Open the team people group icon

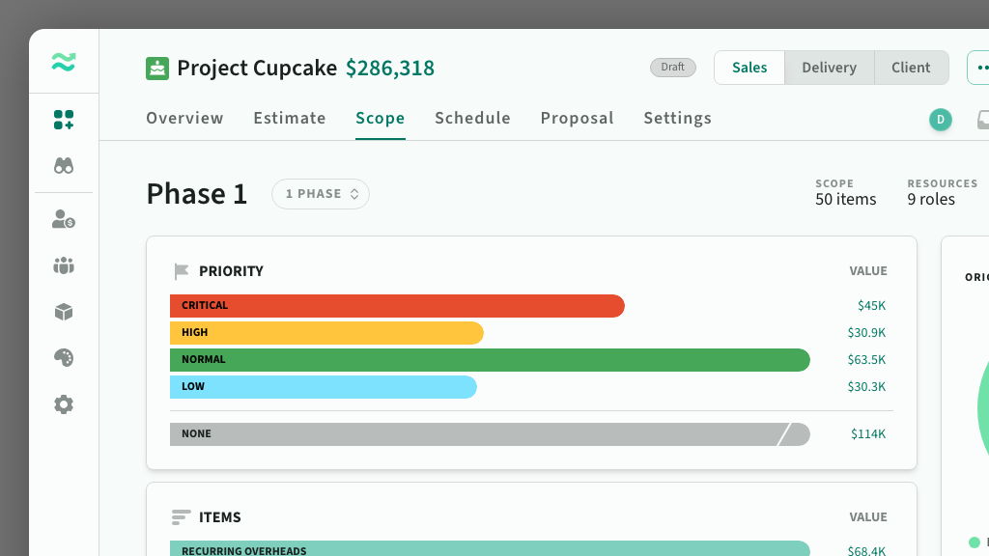pos(64,265)
